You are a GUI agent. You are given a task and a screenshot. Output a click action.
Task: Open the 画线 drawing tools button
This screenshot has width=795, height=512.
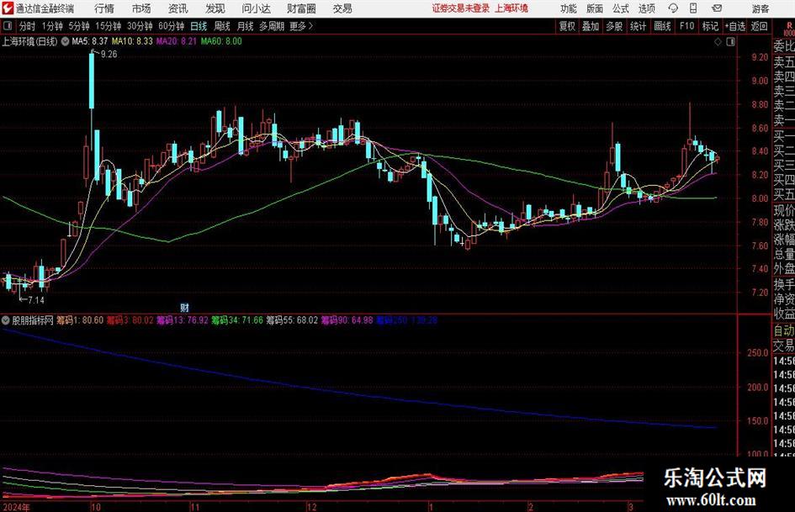pos(662,26)
